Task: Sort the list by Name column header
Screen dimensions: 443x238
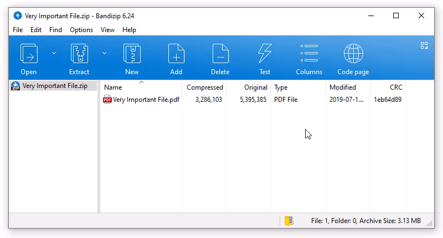Action: 113,87
